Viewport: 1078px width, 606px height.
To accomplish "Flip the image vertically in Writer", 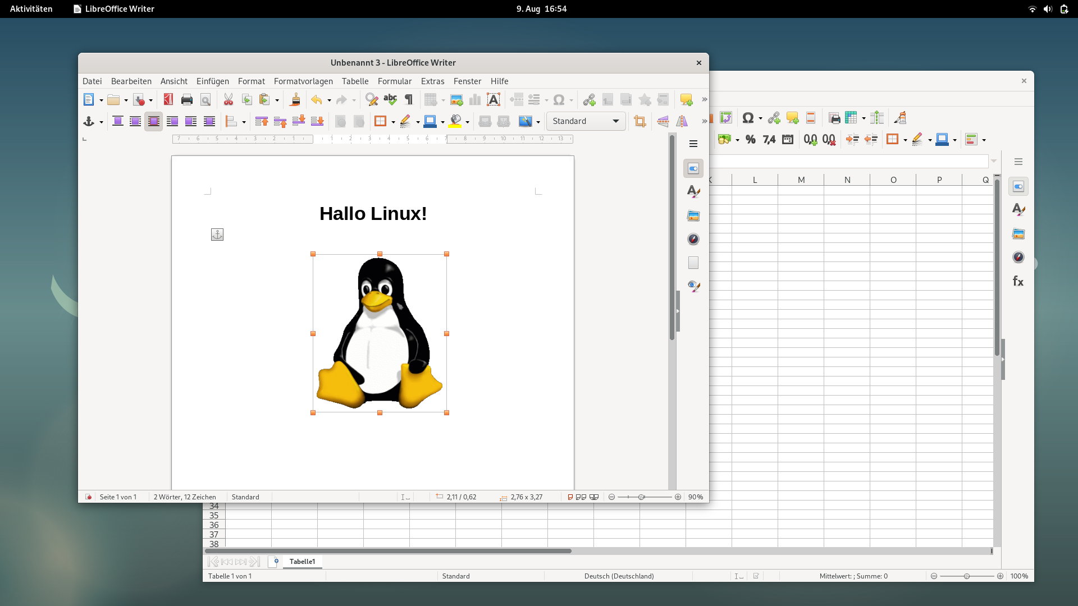I will pos(663,121).
